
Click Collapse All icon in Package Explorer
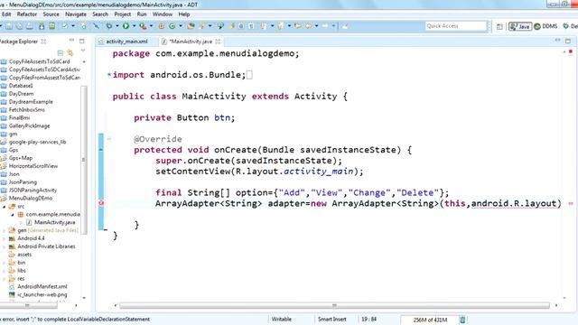click(x=61, y=53)
